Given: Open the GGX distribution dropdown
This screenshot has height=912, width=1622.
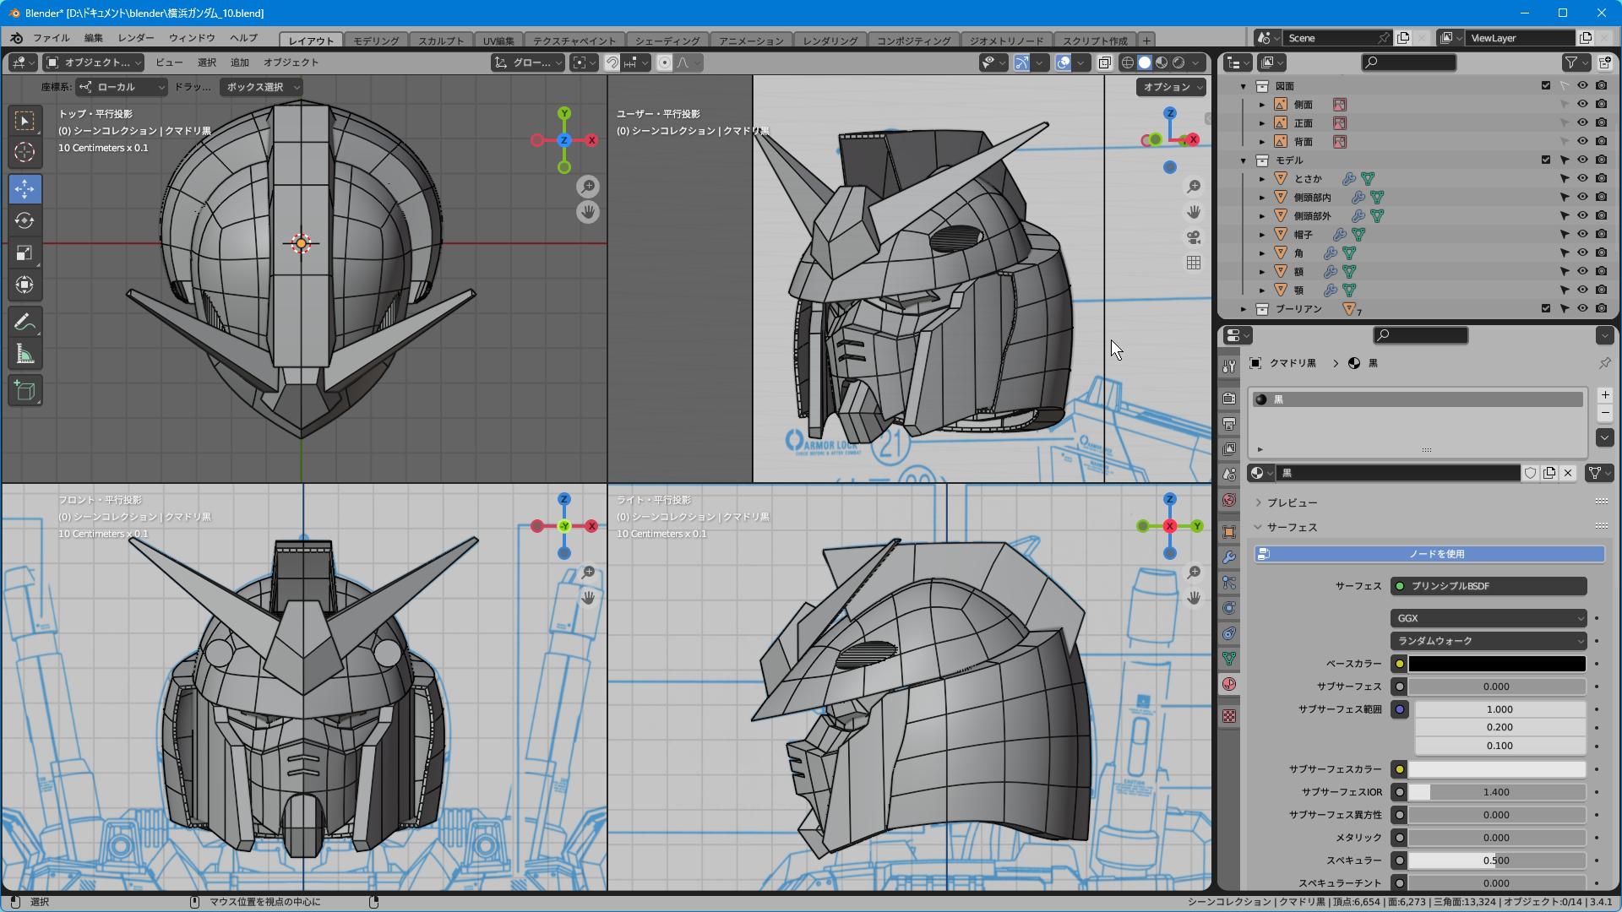Looking at the screenshot, I should (1489, 618).
